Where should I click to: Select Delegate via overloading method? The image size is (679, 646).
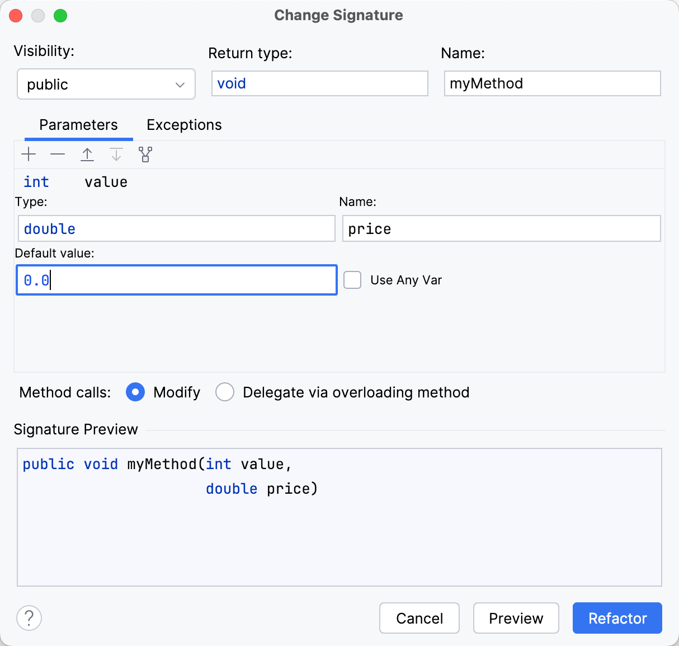pos(225,392)
